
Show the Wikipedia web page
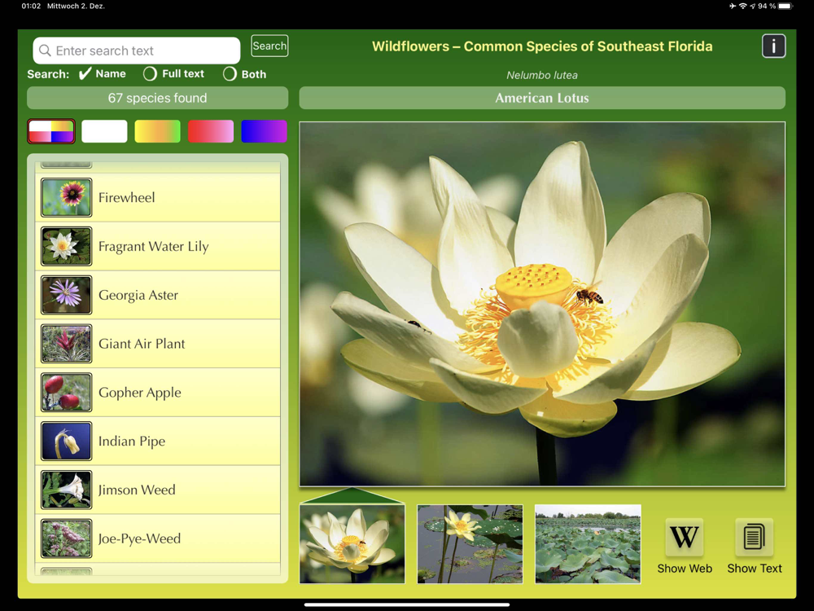[x=685, y=537]
